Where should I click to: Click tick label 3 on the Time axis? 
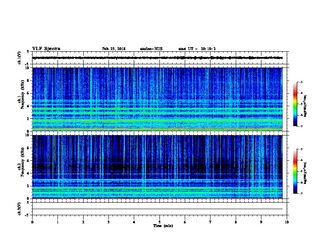tap(108, 222)
